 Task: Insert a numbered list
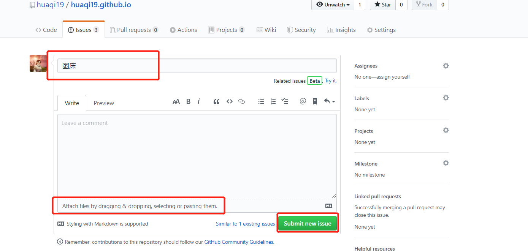[x=273, y=101]
